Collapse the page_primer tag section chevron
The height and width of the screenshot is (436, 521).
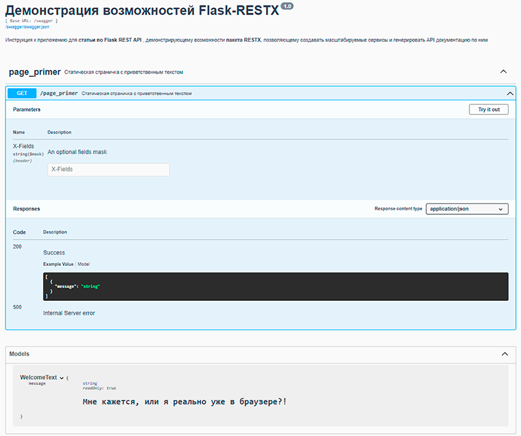click(503, 72)
